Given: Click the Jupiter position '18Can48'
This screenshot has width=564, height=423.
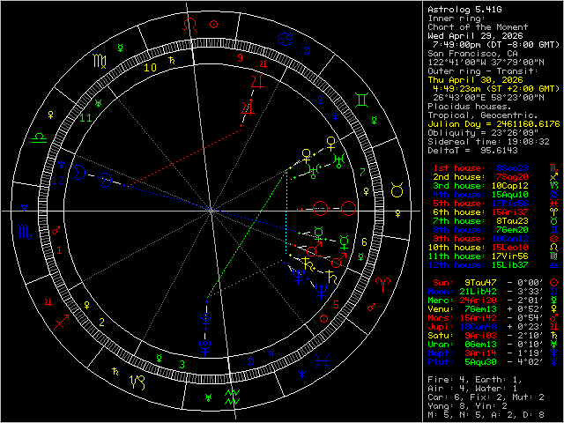Looking at the screenshot, I should coord(478,327).
